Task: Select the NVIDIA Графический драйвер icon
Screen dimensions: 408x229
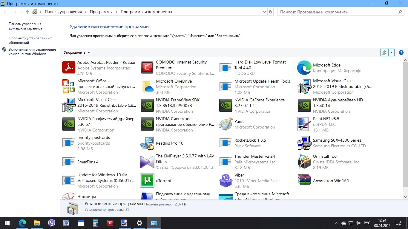Action: 69,124
